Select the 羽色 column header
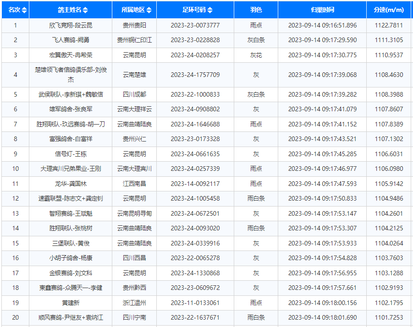The width and height of the screenshot is (413, 327). (256, 10)
